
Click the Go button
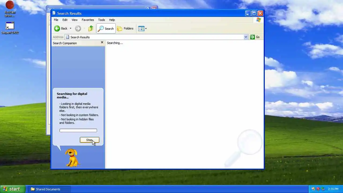click(x=255, y=37)
